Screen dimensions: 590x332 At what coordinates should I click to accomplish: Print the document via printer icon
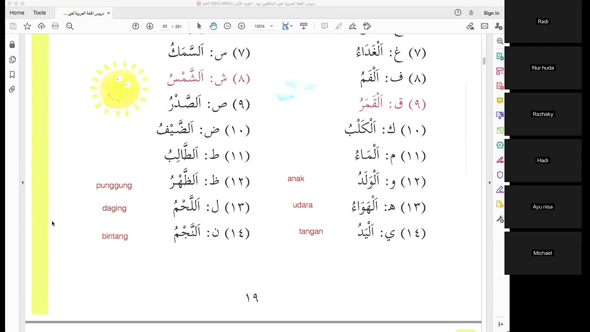coord(55,26)
